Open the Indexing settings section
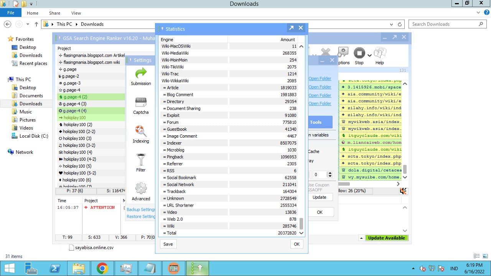Image resolution: width=491 pixels, height=276 pixels. point(141,133)
